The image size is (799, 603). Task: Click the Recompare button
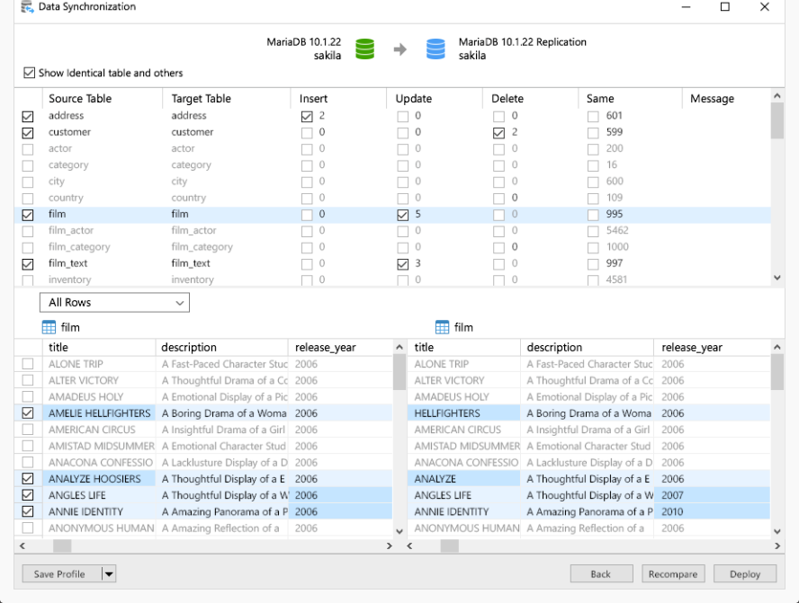tap(674, 574)
